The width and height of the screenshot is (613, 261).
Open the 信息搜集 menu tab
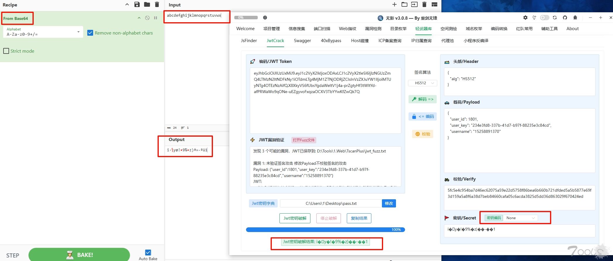point(297,29)
